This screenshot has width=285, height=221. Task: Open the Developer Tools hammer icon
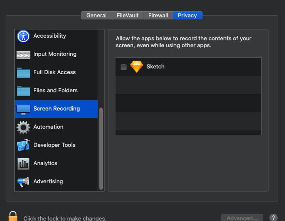[x=23, y=145]
